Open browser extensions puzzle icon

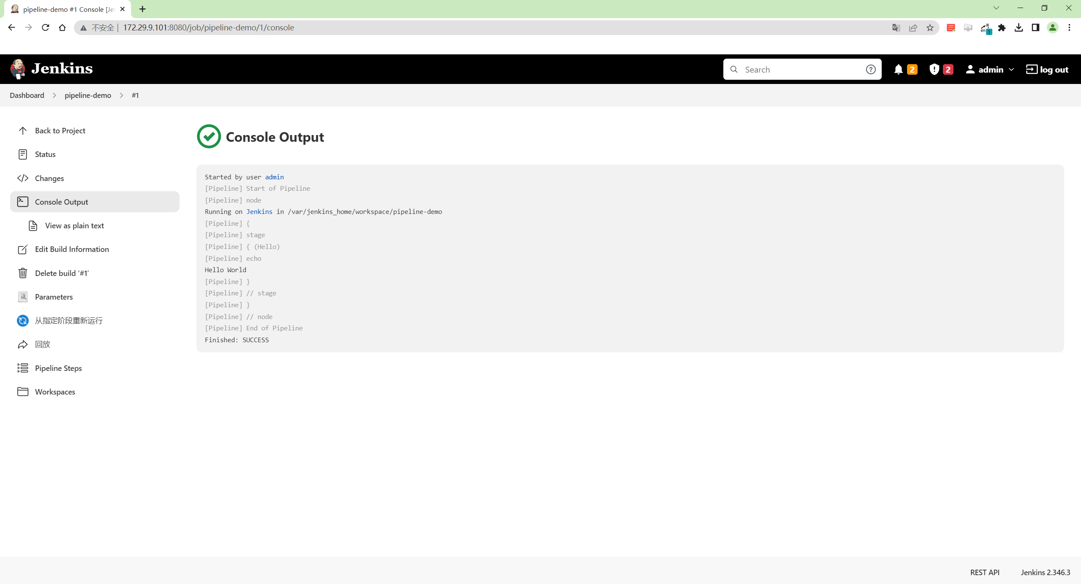[1002, 27]
